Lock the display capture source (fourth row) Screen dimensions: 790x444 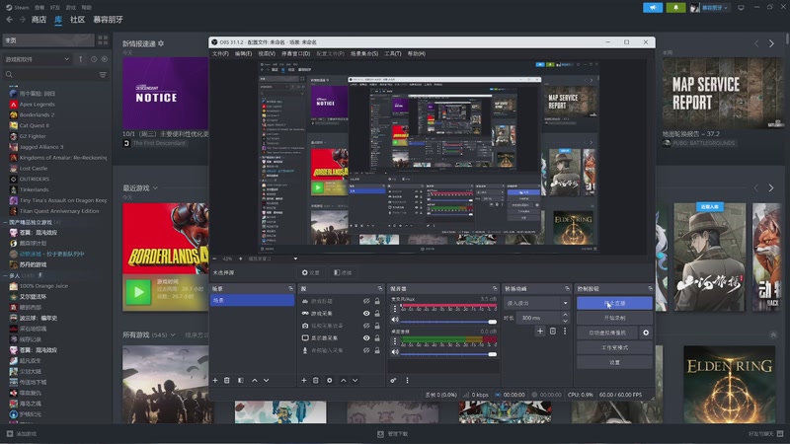click(377, 337)
